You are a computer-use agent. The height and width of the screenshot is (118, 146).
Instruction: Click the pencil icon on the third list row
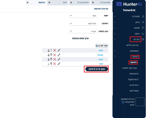point(59,59)
